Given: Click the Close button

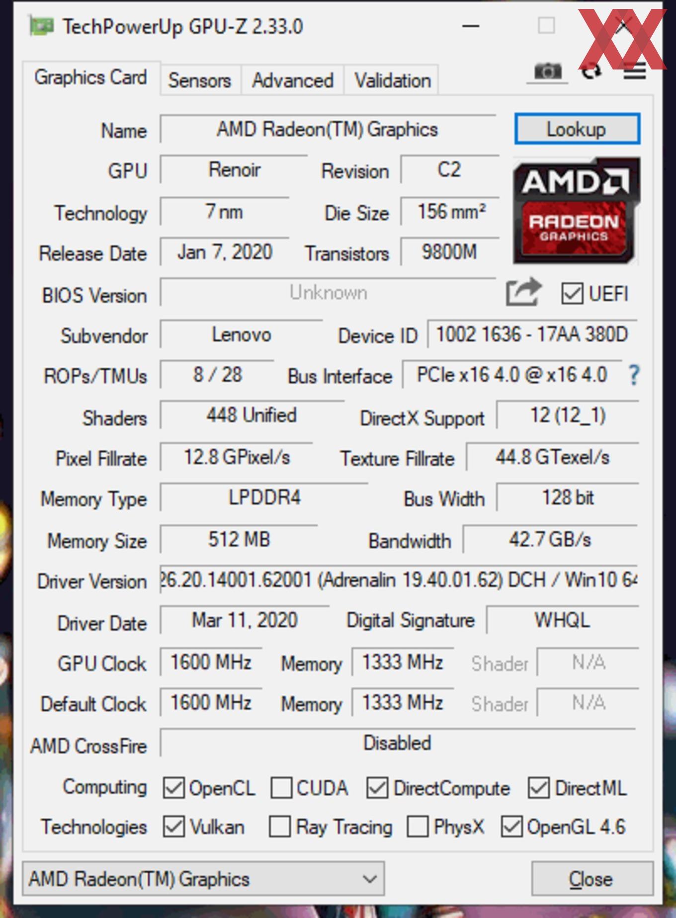Looking at the screenshot, I should click(592, 879).
